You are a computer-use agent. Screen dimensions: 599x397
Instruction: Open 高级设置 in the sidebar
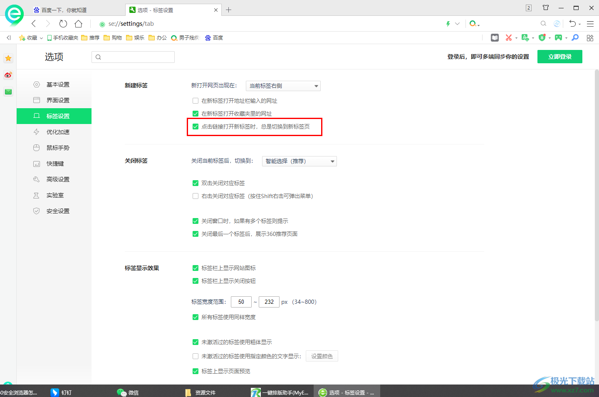(54, 179)
